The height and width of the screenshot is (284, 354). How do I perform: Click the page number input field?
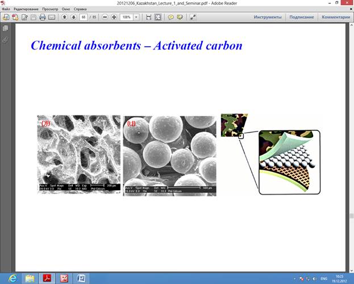pos(84,17)
